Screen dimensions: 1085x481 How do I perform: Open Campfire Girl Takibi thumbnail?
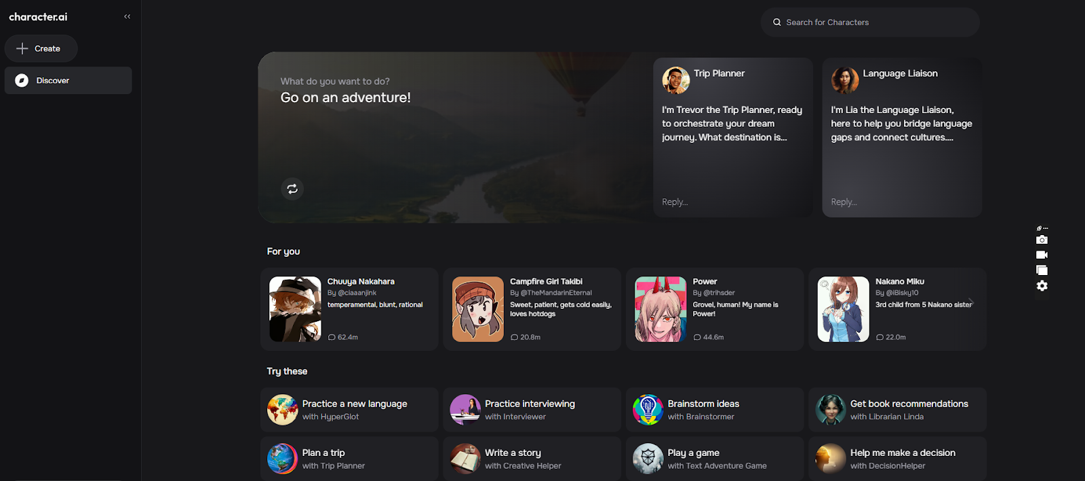click(478, 309)
